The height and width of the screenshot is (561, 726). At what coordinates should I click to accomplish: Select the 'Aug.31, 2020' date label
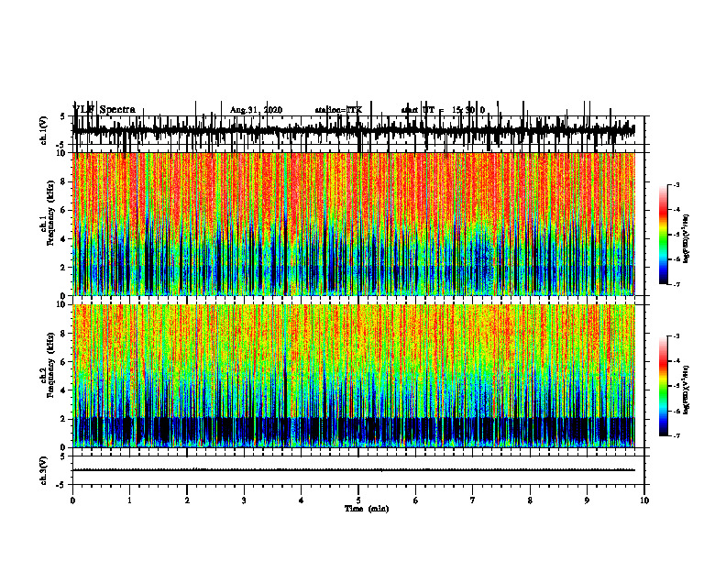256,110
